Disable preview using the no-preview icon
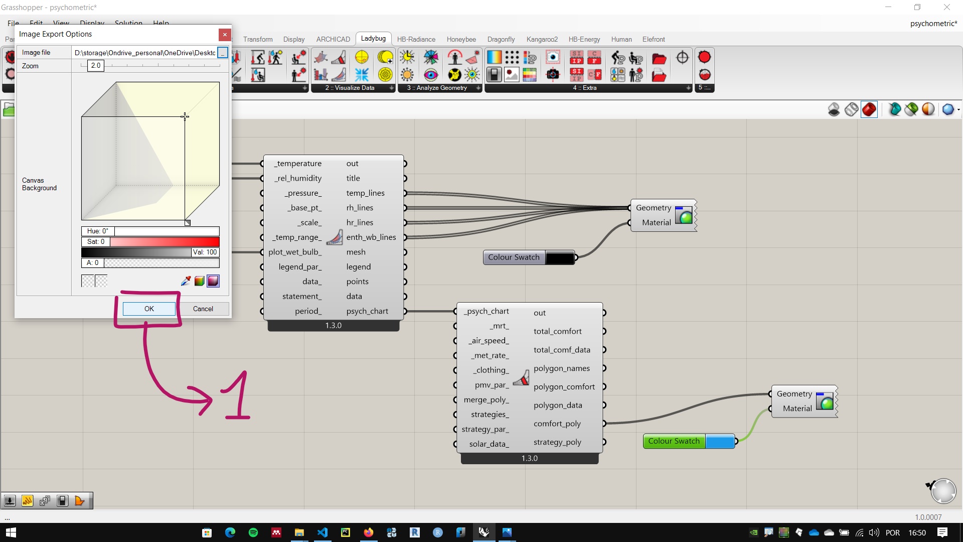This screenshot has width=963, height=542. pyautogui.click(x=834, y=109)
